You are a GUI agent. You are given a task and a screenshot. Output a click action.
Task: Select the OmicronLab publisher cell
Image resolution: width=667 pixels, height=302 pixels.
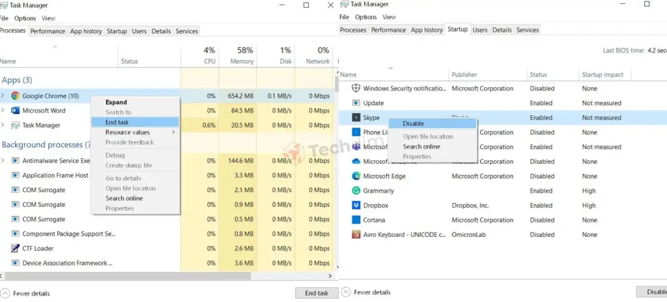468,234
